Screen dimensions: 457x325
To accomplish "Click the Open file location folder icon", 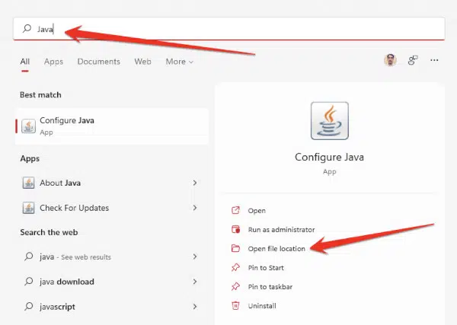I will [x=235, y=248].
